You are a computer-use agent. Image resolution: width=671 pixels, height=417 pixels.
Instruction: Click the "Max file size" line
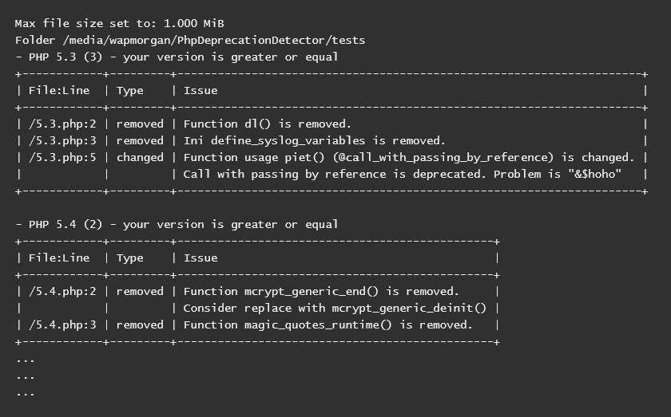113,23
